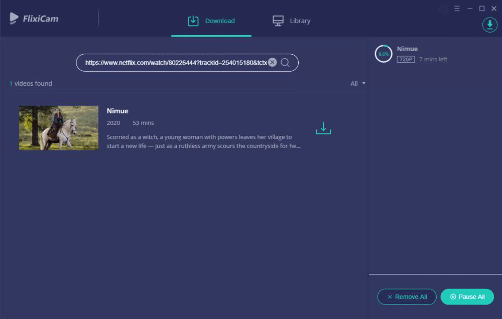Close the FlixiCam window

coord(493,9)
